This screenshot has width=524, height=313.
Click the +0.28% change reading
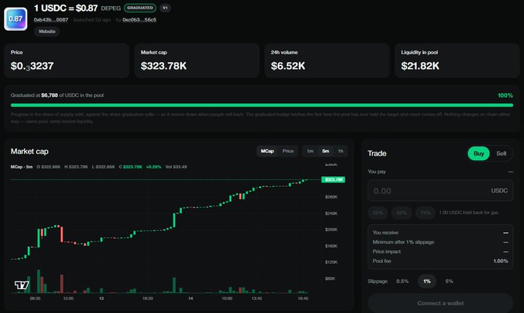pyautogui.click(x=153, y=167)
